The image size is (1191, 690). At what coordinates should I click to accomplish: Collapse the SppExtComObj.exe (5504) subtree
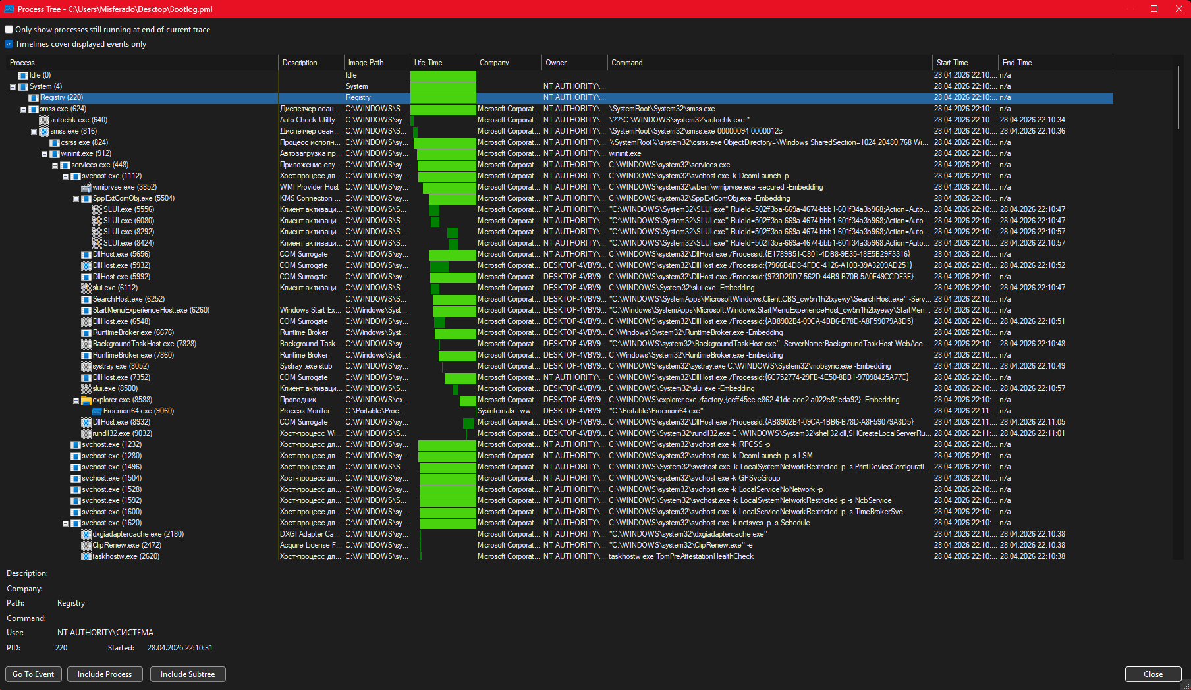pos(76,199)
